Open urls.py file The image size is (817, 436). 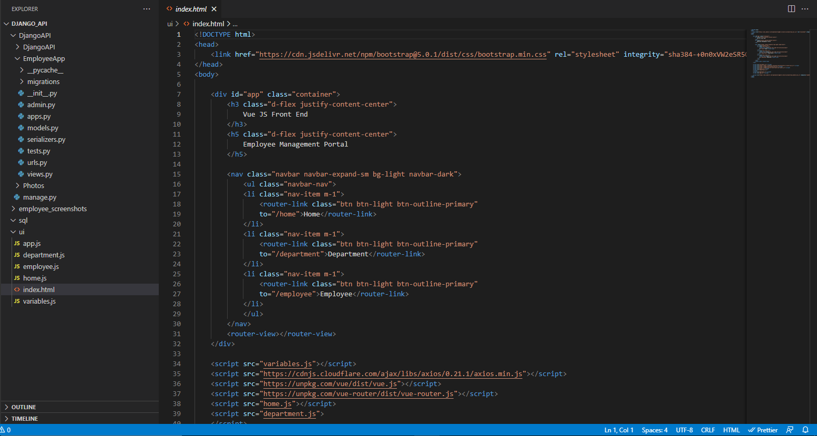(x=79, y=162)
